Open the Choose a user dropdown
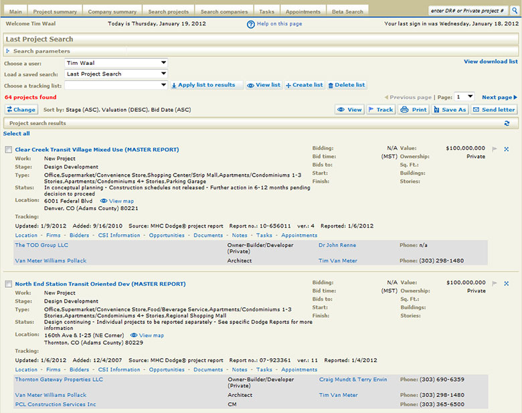 click(116, 63)
